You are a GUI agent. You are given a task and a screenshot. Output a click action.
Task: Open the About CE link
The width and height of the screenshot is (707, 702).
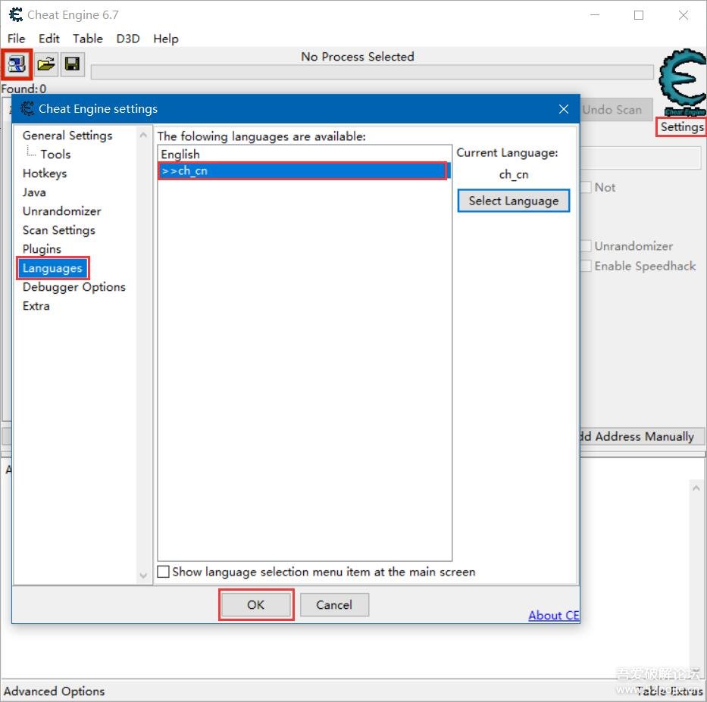pyautogui.click(x=554, y=616)
